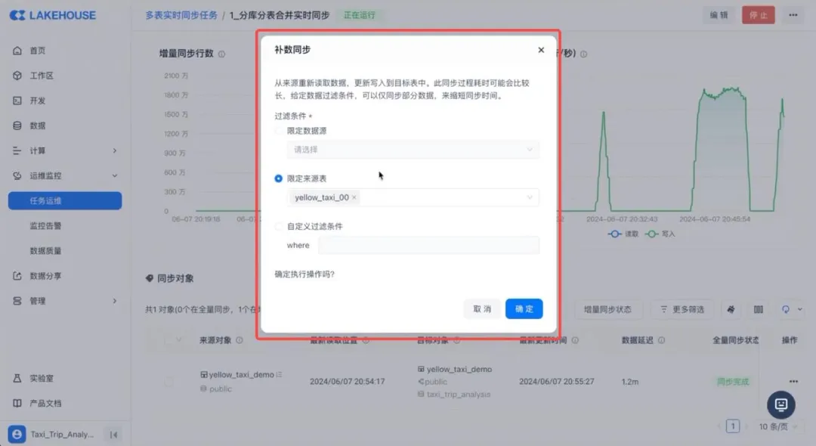Click the where filter input field
Screen dimensions: 816x446
pos(428,245)
